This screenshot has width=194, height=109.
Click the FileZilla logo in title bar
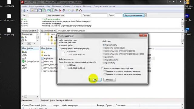[22, 2]
